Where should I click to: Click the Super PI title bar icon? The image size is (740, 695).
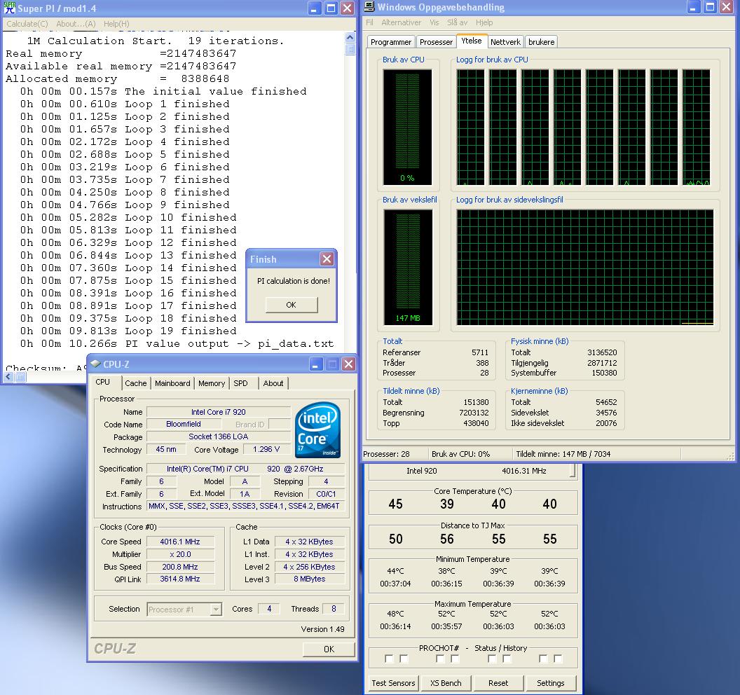(9, 8)
